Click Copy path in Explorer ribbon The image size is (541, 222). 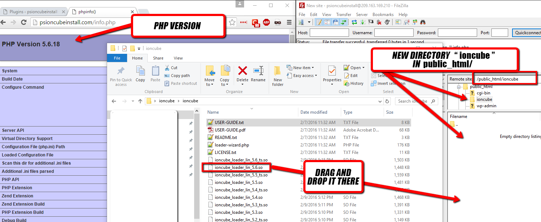click(177, 76)
